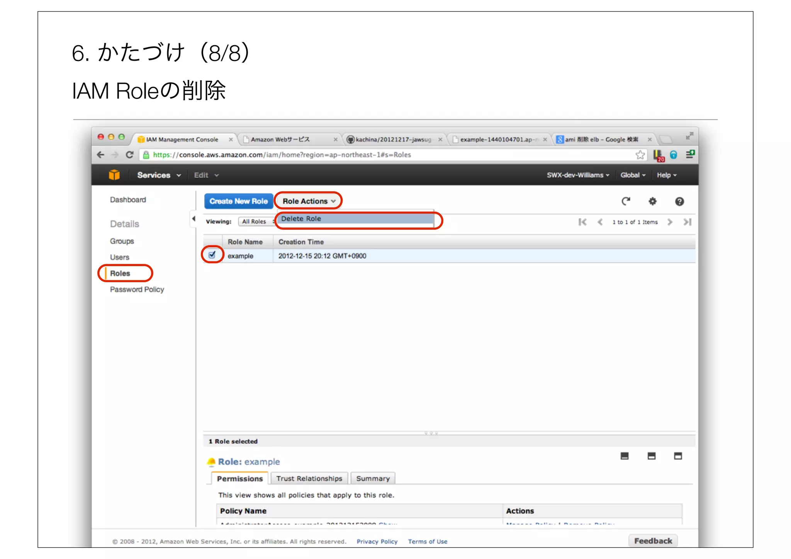Open help via the question mark icon
791x559 pixels.
679,201
